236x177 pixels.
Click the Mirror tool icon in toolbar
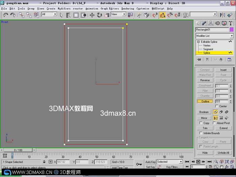222,15
